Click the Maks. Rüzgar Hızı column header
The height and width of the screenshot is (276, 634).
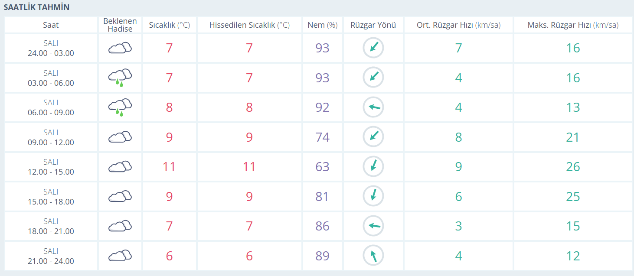tap(573, 25)
